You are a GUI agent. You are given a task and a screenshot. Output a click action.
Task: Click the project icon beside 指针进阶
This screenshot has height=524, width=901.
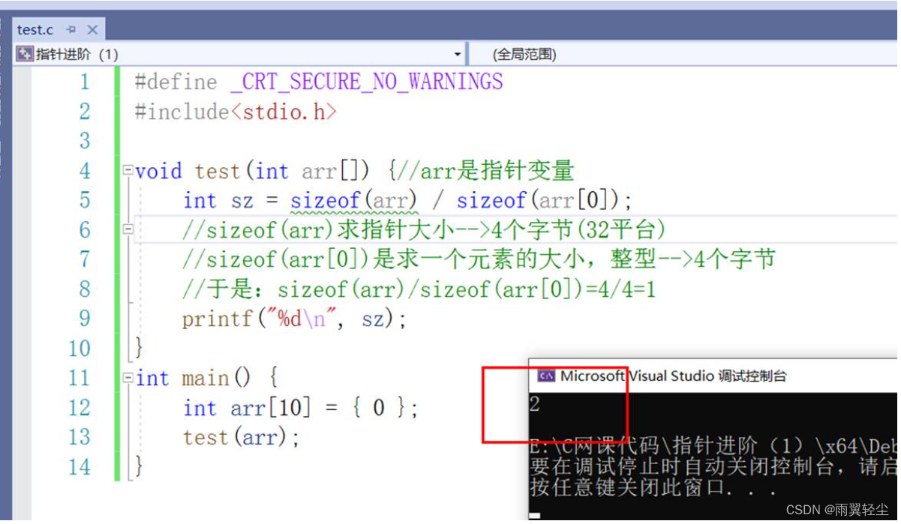pos(25,55)
